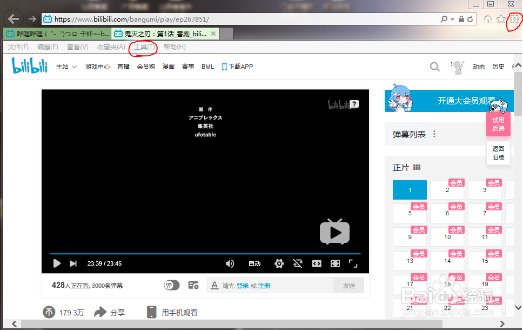
Task: Click the padlock security icon
Action: click(x=461, y=19)
